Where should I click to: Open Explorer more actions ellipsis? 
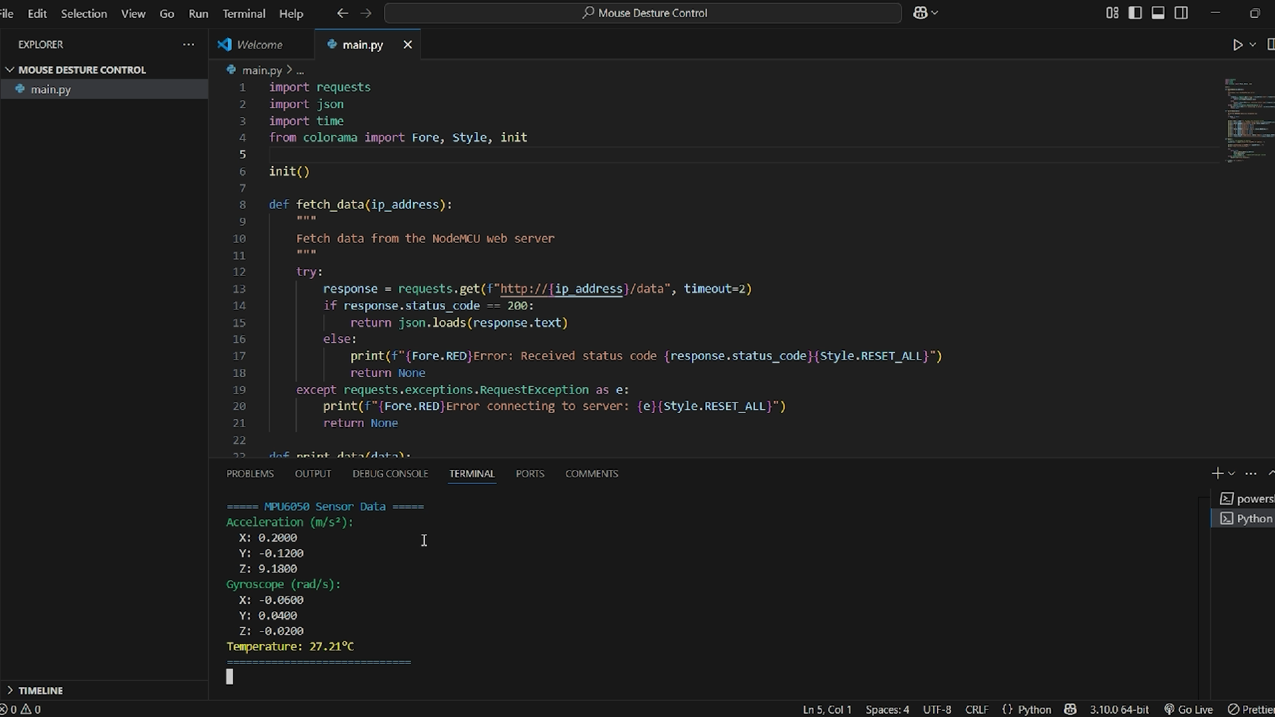189,44
